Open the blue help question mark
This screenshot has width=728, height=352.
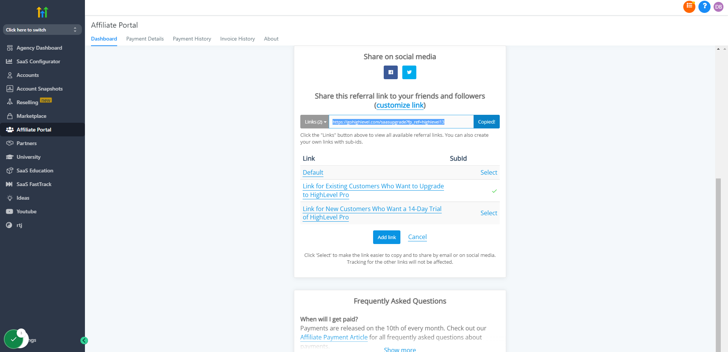point(704,6)
